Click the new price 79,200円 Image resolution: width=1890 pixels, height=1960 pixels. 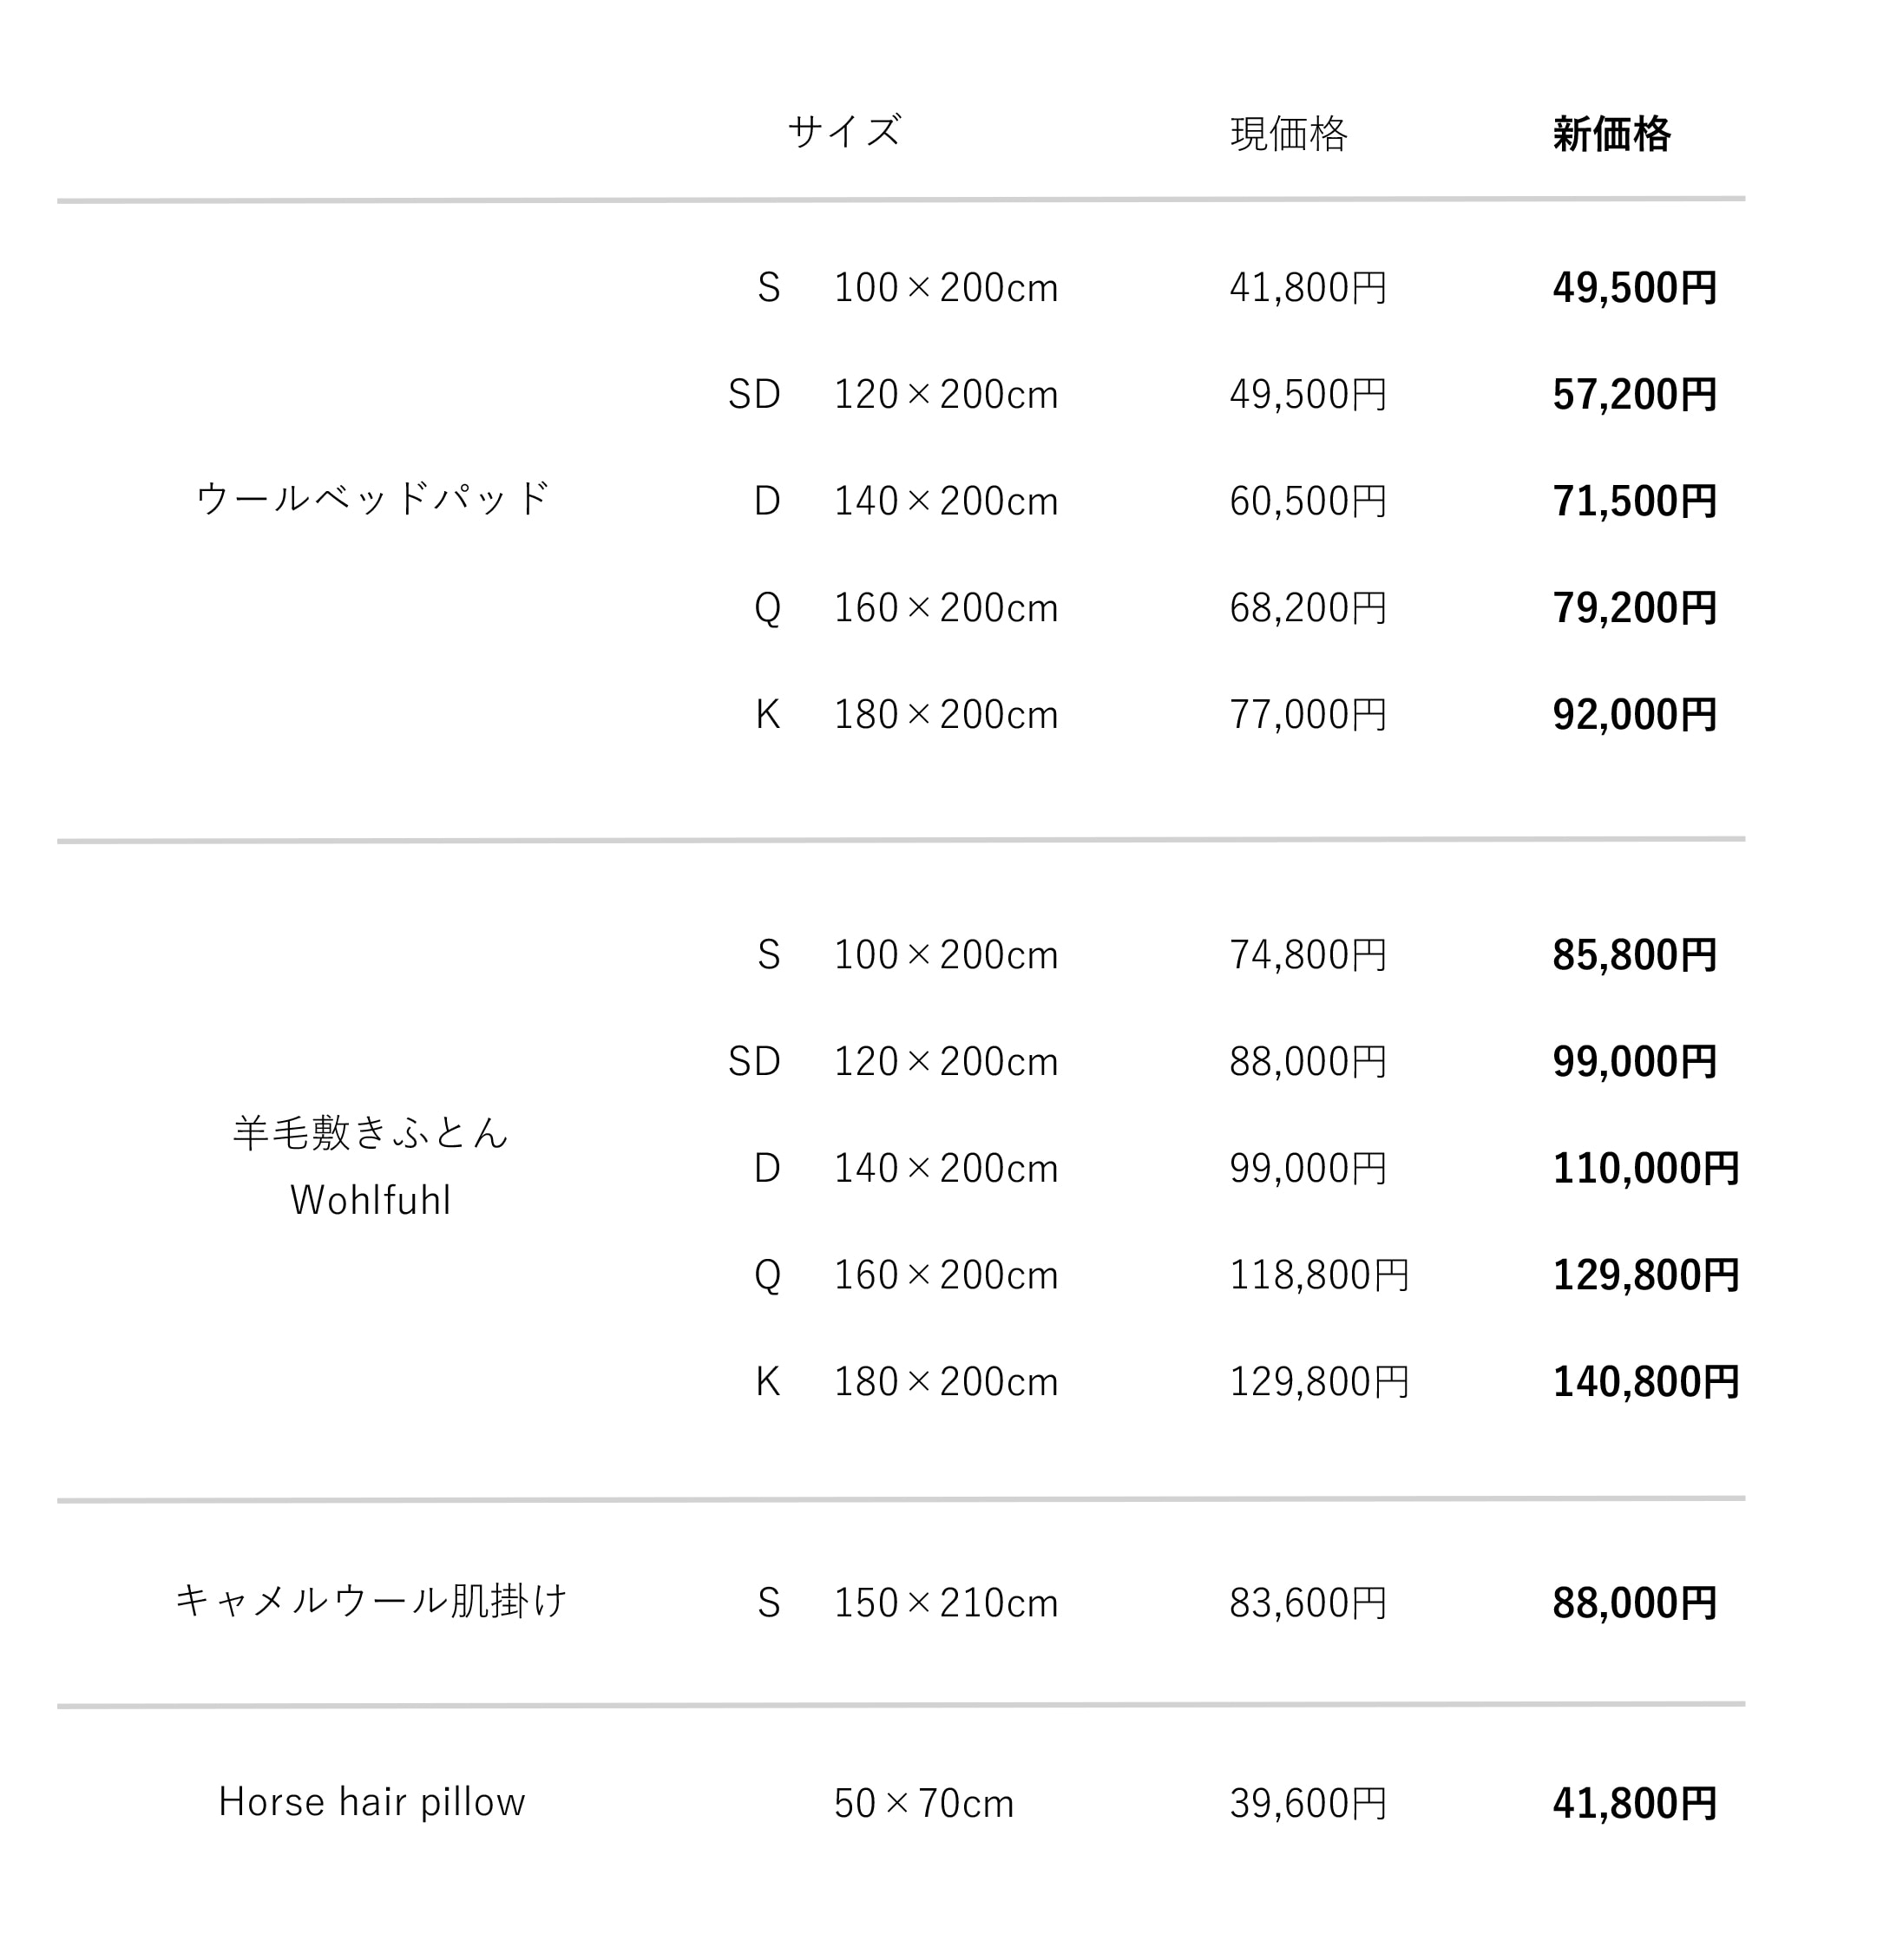click(x=1634, y=608)
